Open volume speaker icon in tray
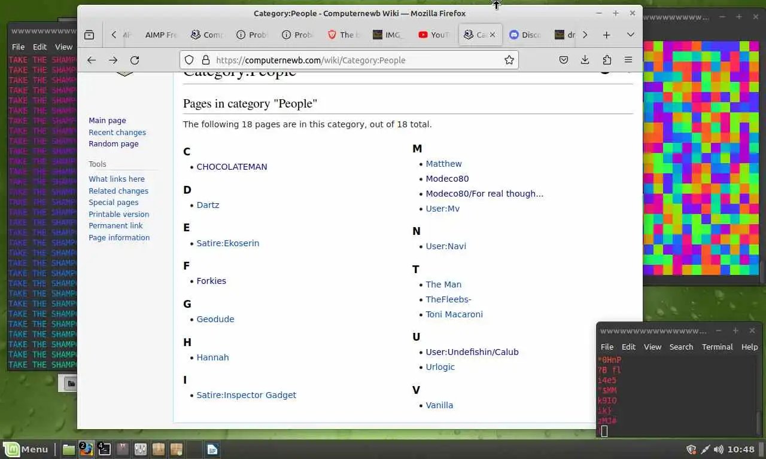766x459 pixels. (718, 449)
